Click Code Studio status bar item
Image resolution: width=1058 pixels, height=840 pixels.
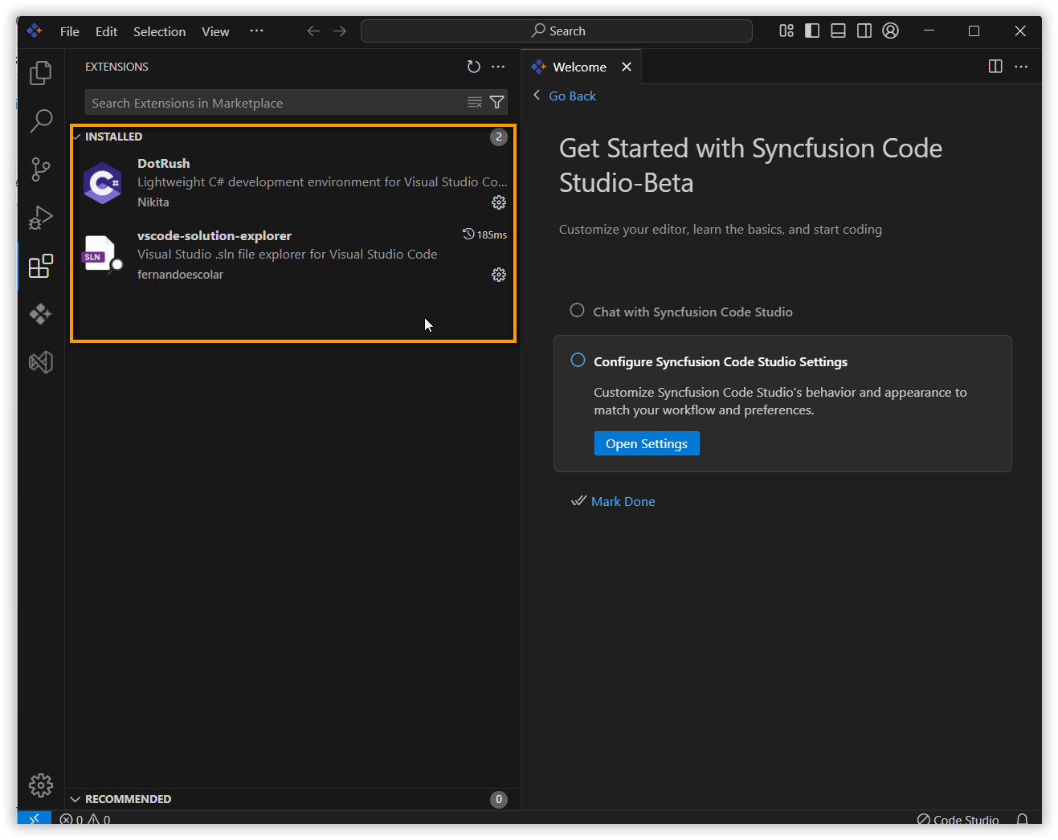coord(958,819)
